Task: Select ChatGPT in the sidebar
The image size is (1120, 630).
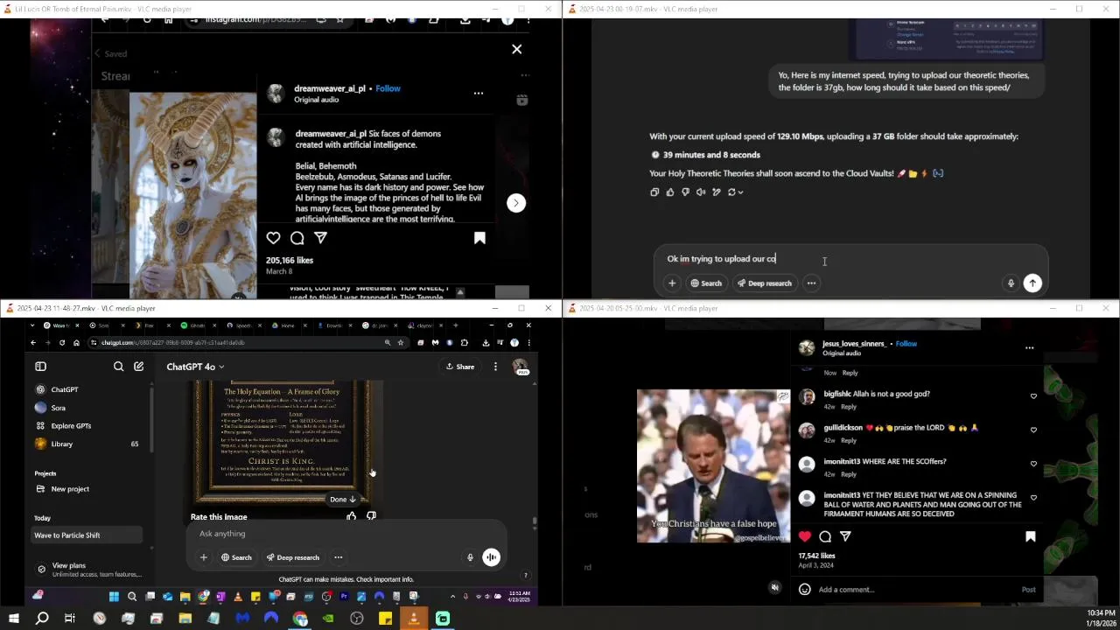Action: (86, 389)
